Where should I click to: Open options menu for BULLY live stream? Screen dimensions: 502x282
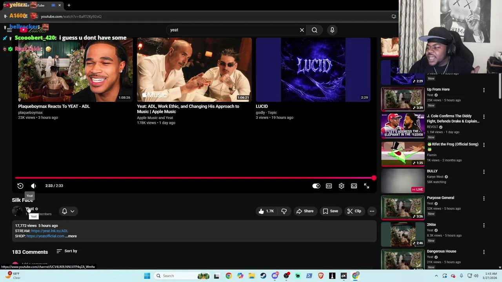(x=484, y=172)
